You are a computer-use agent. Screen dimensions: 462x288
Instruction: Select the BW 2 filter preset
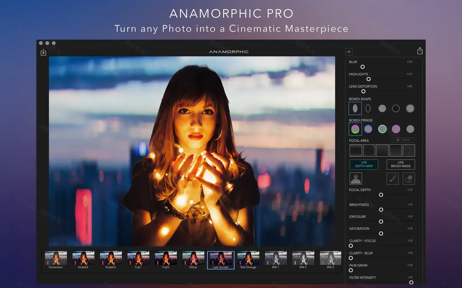coord(303,260)
